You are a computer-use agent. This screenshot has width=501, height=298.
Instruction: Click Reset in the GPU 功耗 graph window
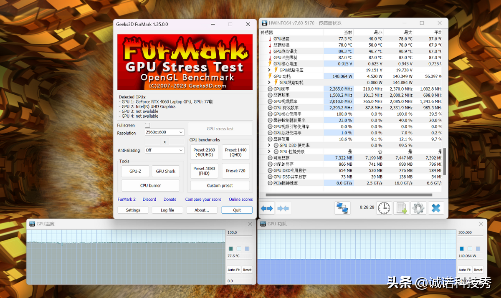(x=478, y=270)
